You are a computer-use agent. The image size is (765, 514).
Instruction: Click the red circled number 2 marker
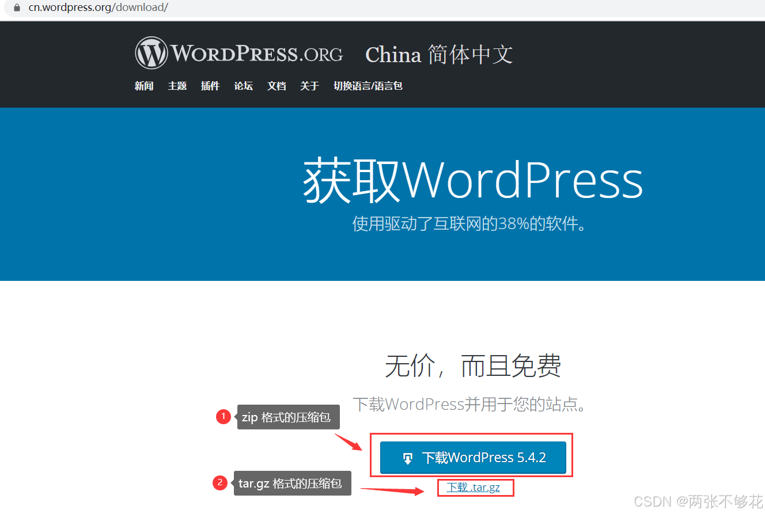(x=220, y=483)
